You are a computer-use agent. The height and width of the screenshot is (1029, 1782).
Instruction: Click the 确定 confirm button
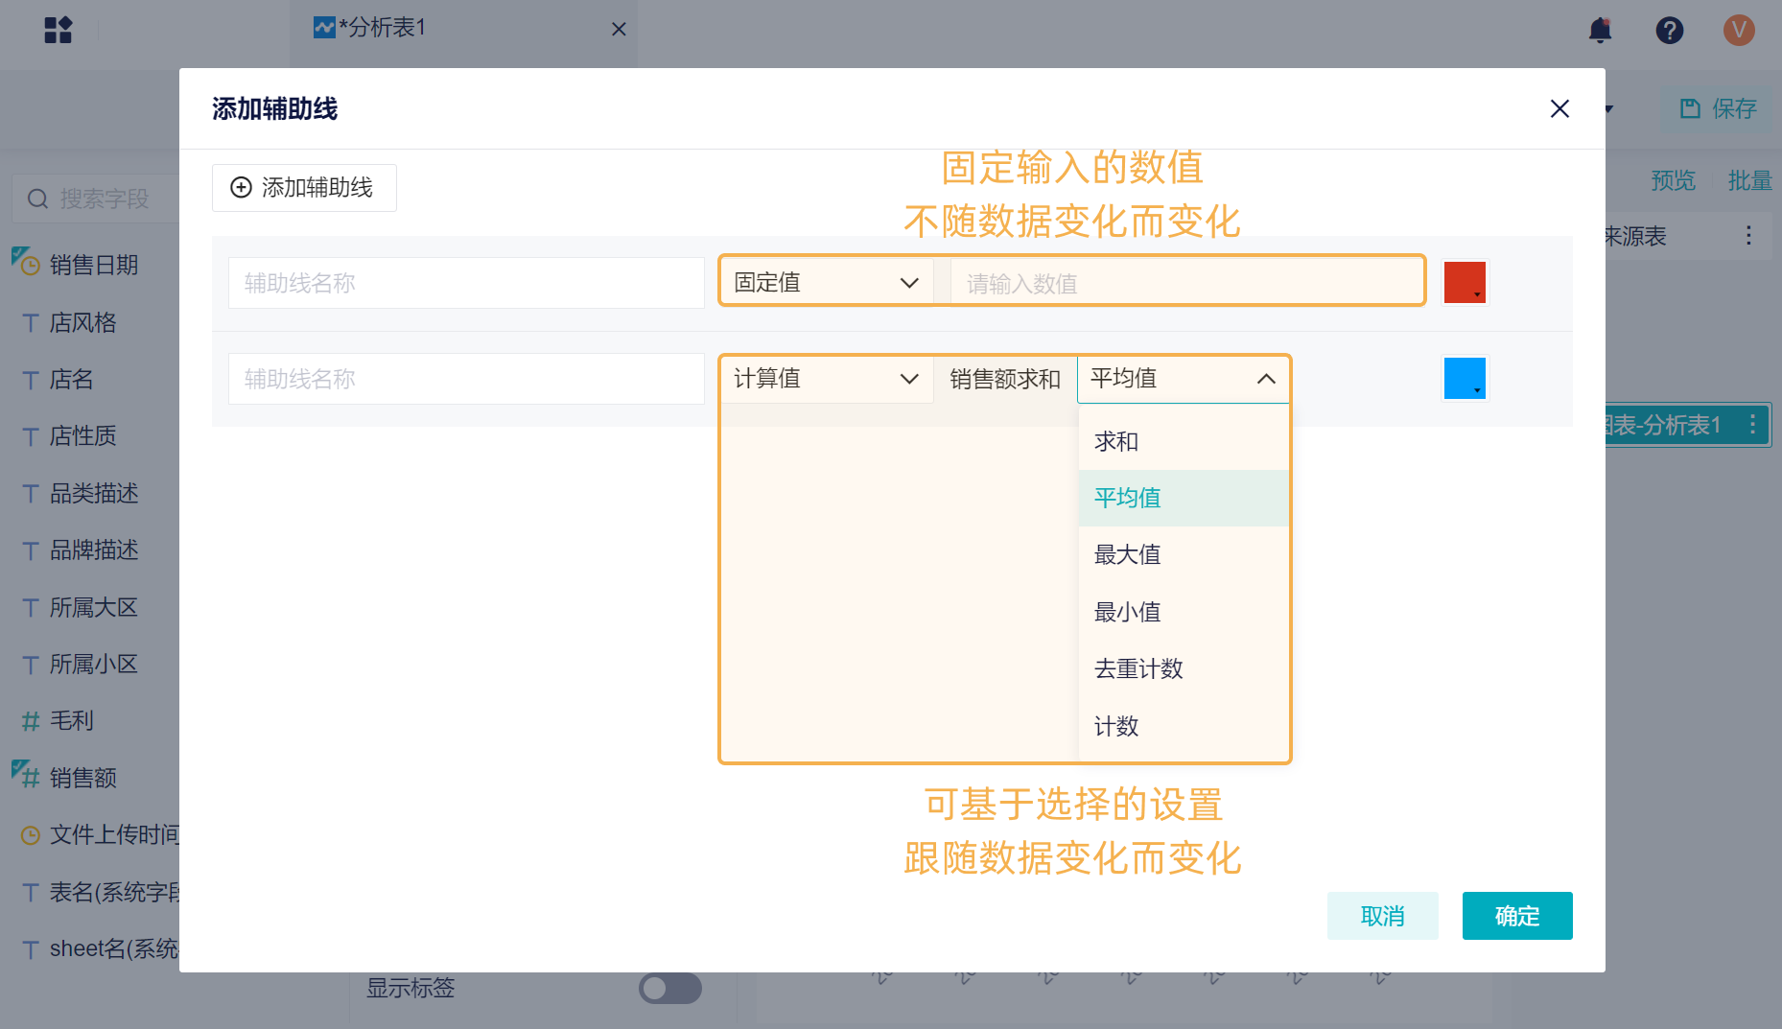click(x=1516, y=916)
